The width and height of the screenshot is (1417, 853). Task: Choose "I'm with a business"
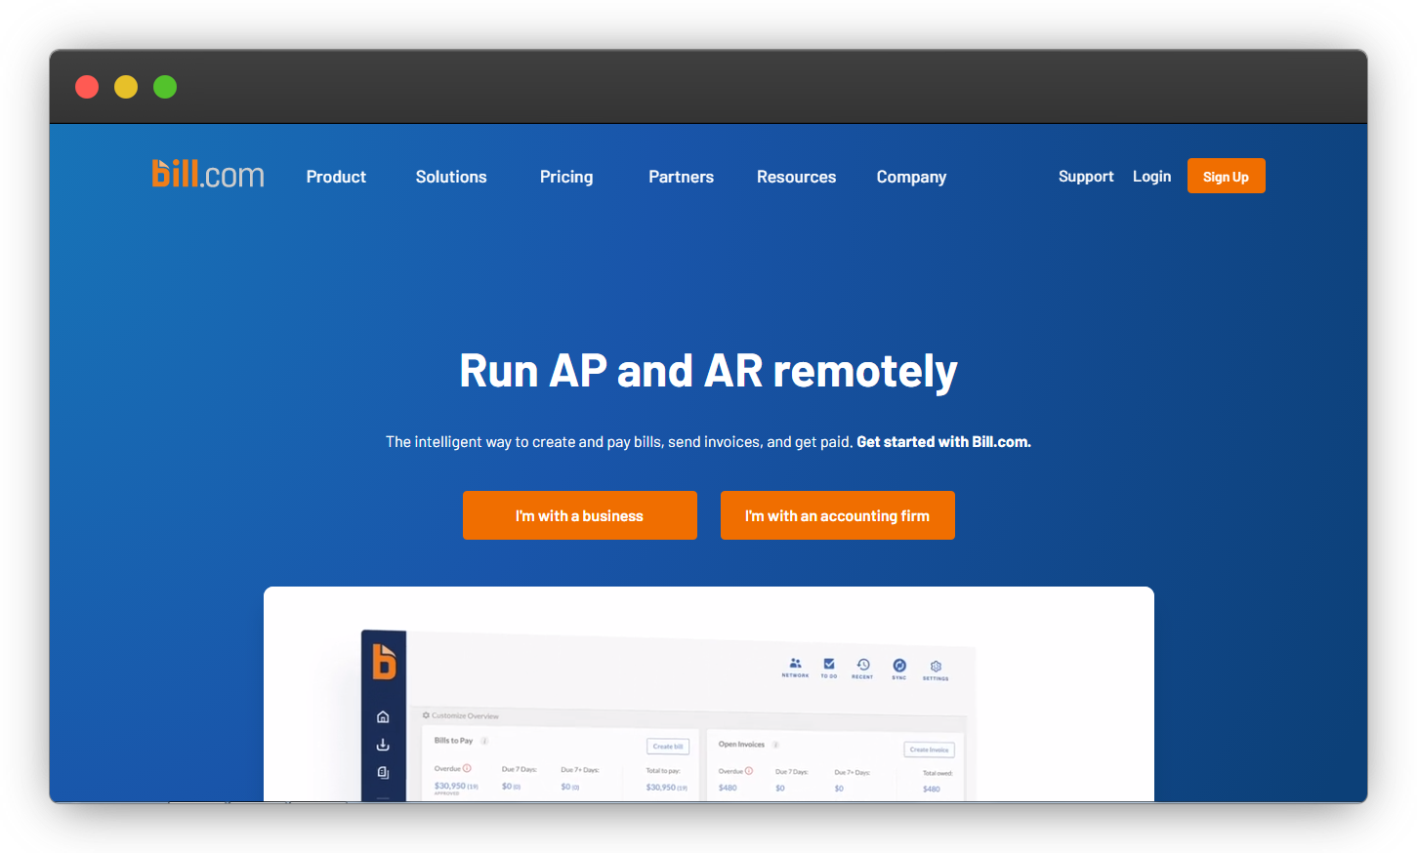pos(579,515)
